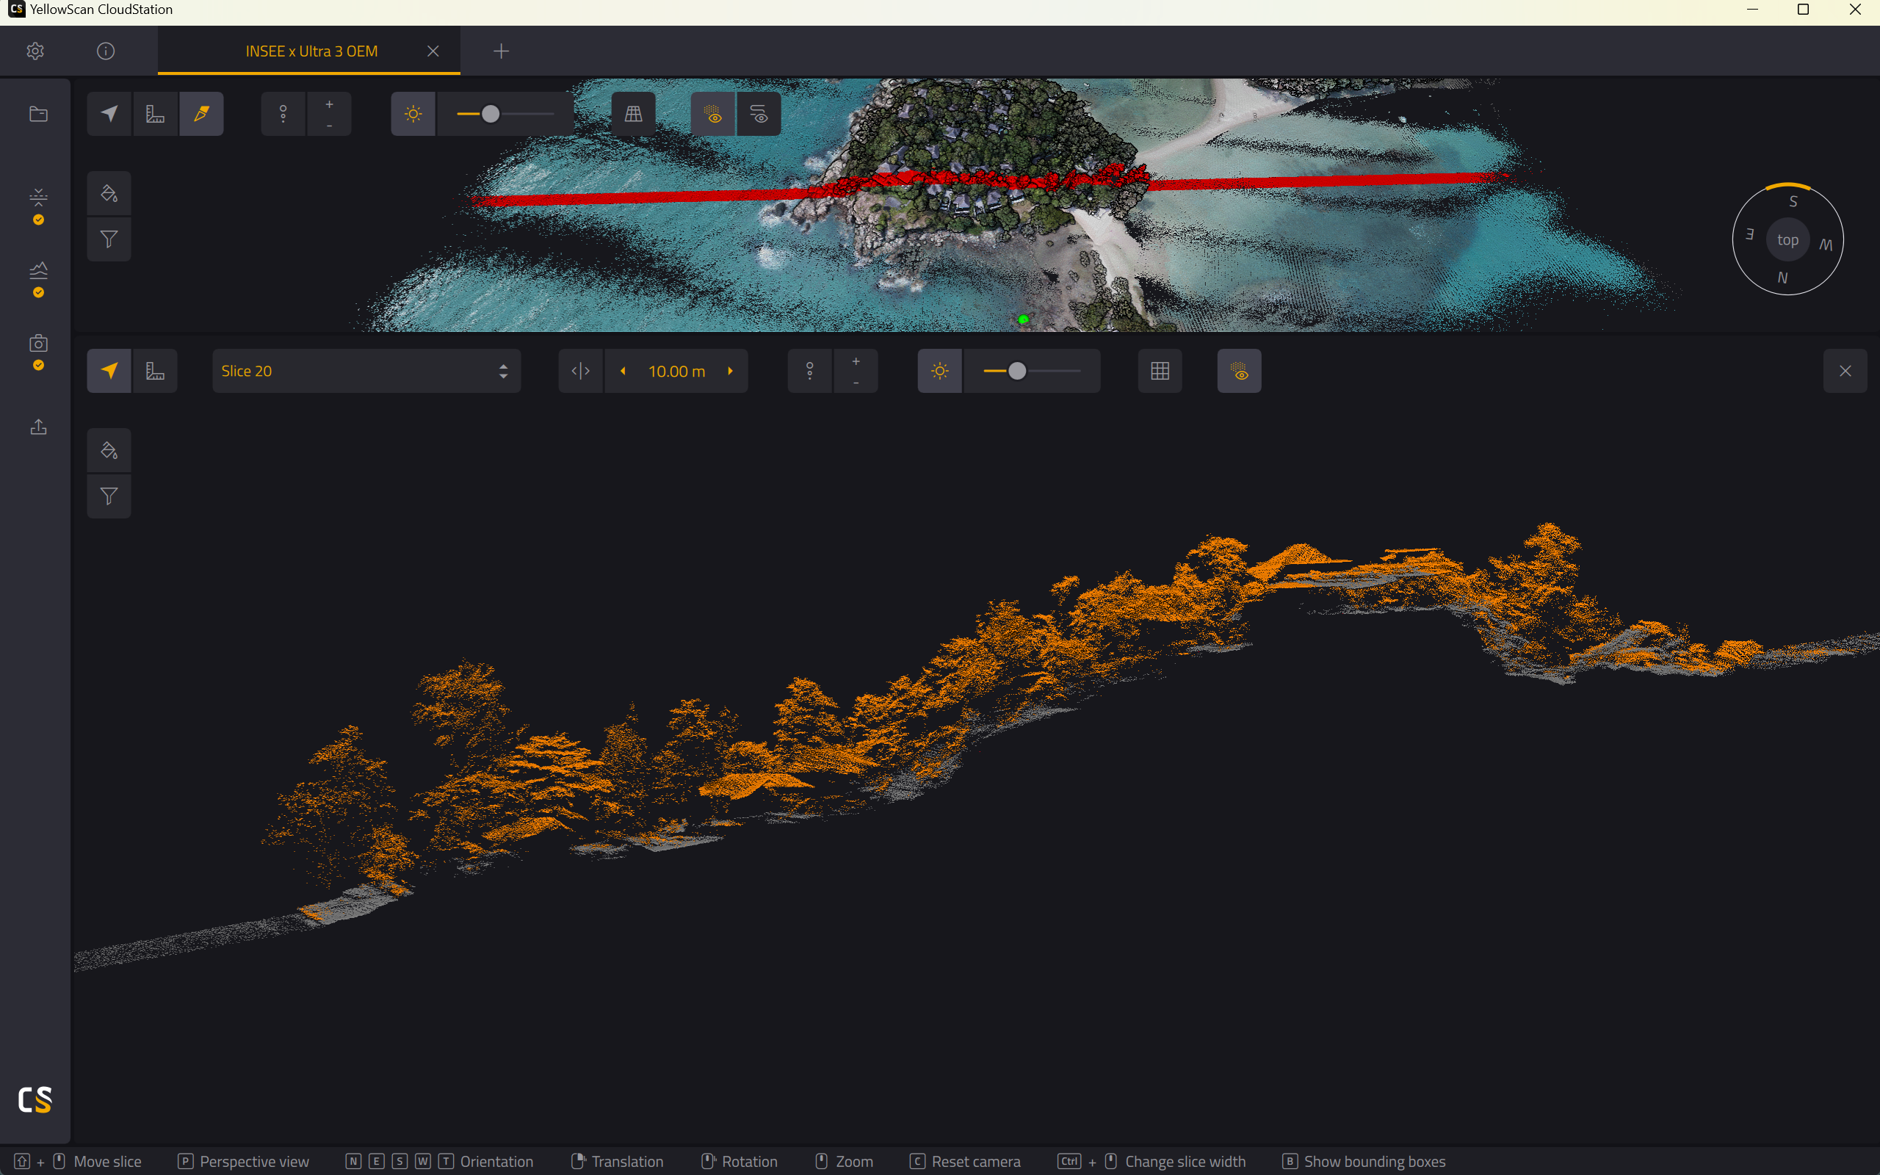Expand the Slice 20 dropdown selector
1880x1175 pixels.
366,371
